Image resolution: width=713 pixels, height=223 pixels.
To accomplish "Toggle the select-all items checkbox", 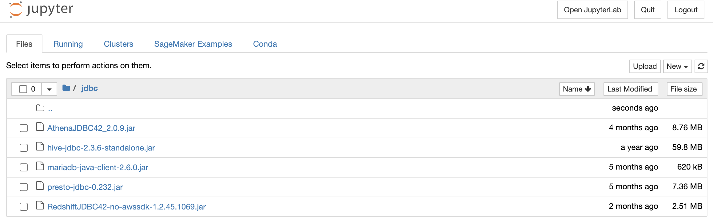I will coord(23,89).
